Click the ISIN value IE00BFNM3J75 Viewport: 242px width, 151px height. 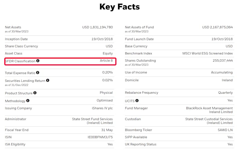pos(100,137)
